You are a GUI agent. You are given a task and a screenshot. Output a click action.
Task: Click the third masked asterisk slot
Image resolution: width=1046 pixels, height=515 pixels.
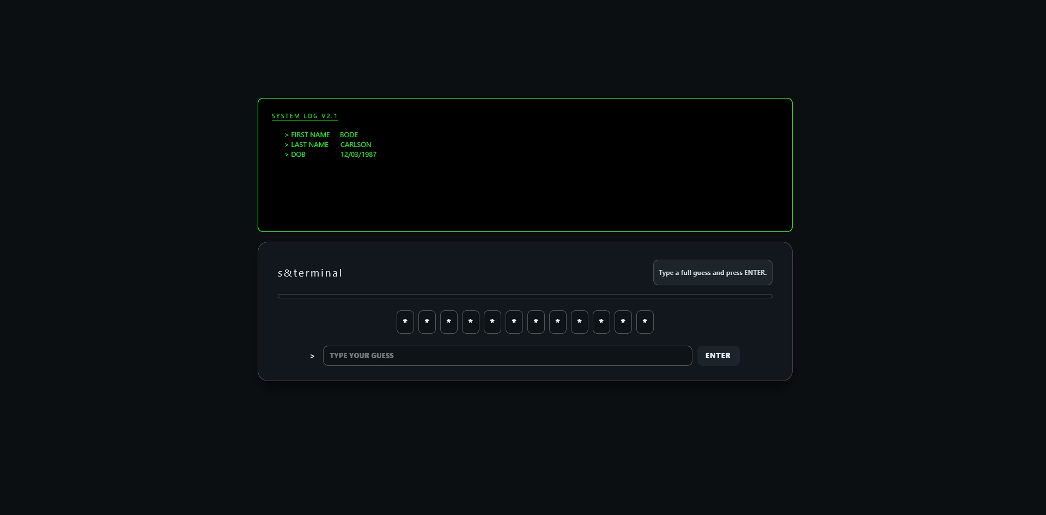click(x=448, y=322)
